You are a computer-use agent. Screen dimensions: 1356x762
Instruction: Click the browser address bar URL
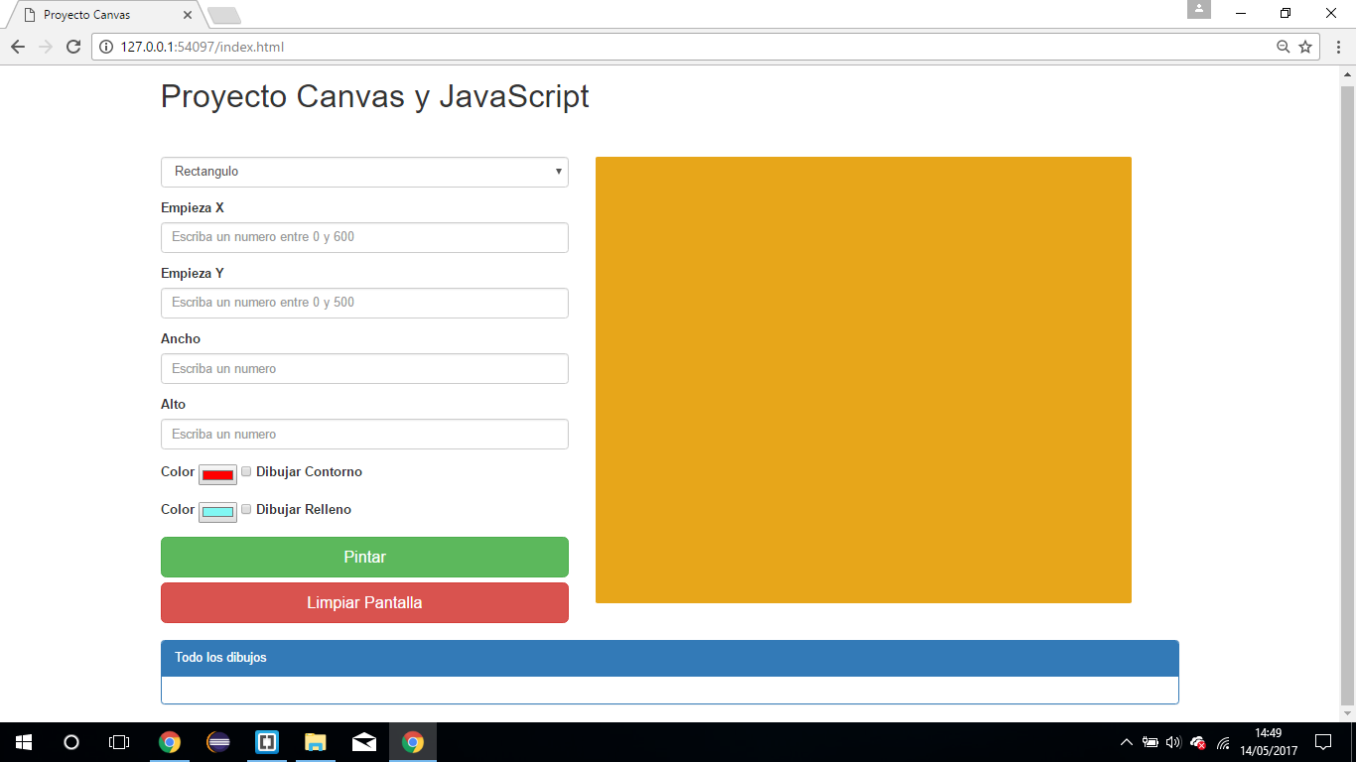(x=203, y=47)
